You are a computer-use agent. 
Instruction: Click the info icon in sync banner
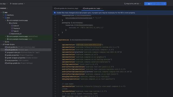click(55, 13)
